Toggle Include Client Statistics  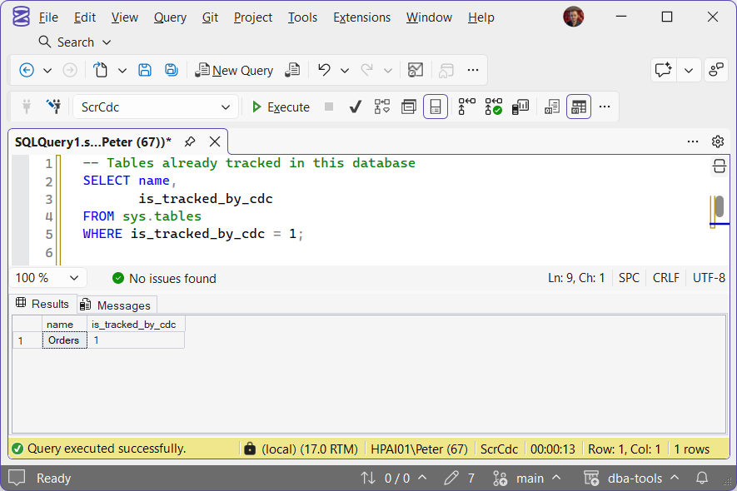click(x=520, y=107)
